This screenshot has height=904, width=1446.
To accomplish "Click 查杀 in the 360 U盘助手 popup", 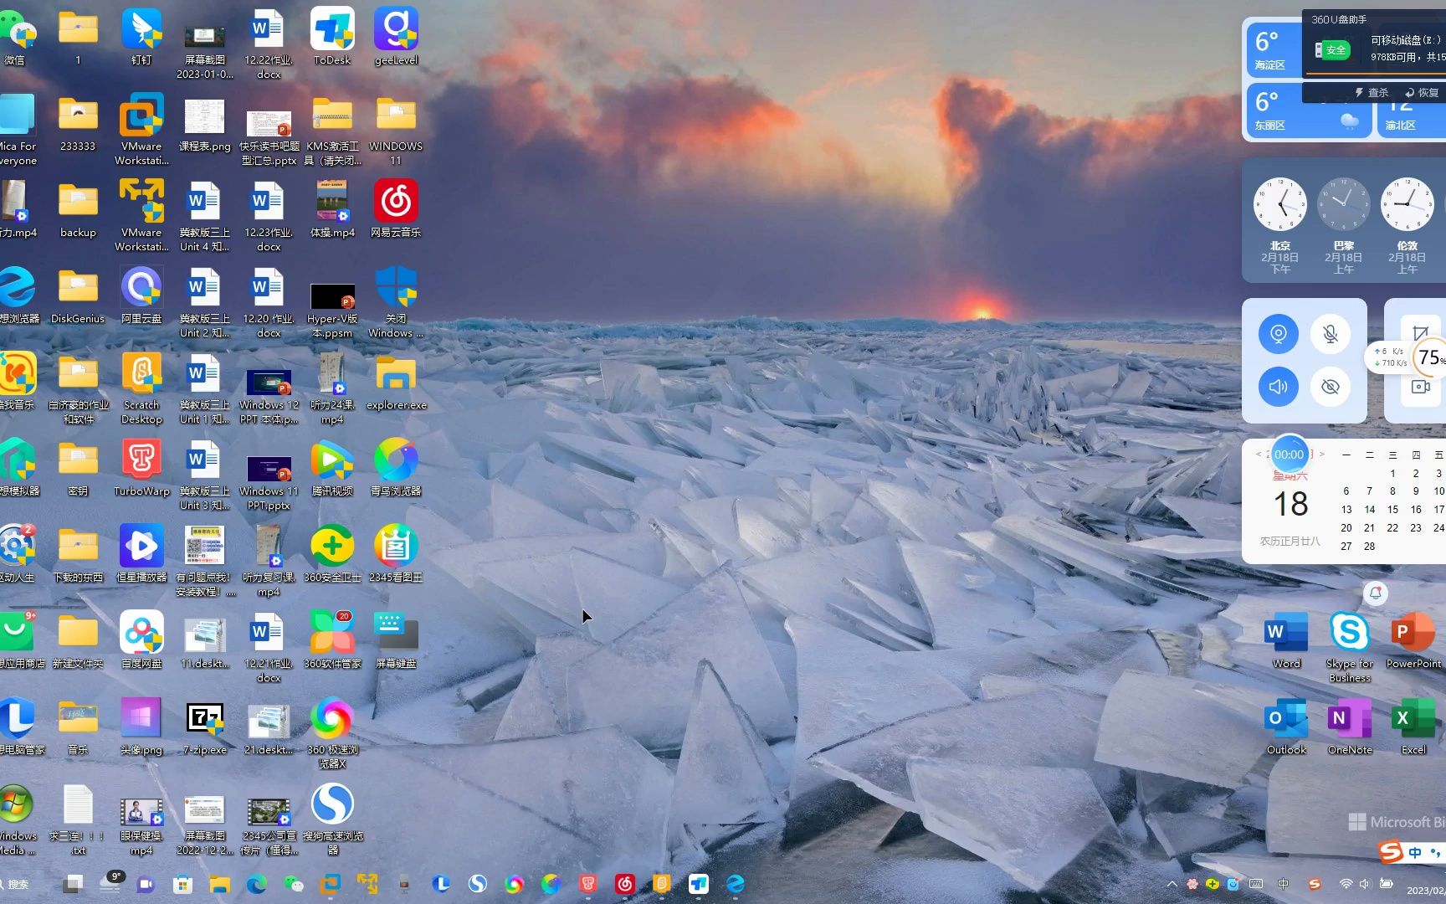I will point(1376,92).
